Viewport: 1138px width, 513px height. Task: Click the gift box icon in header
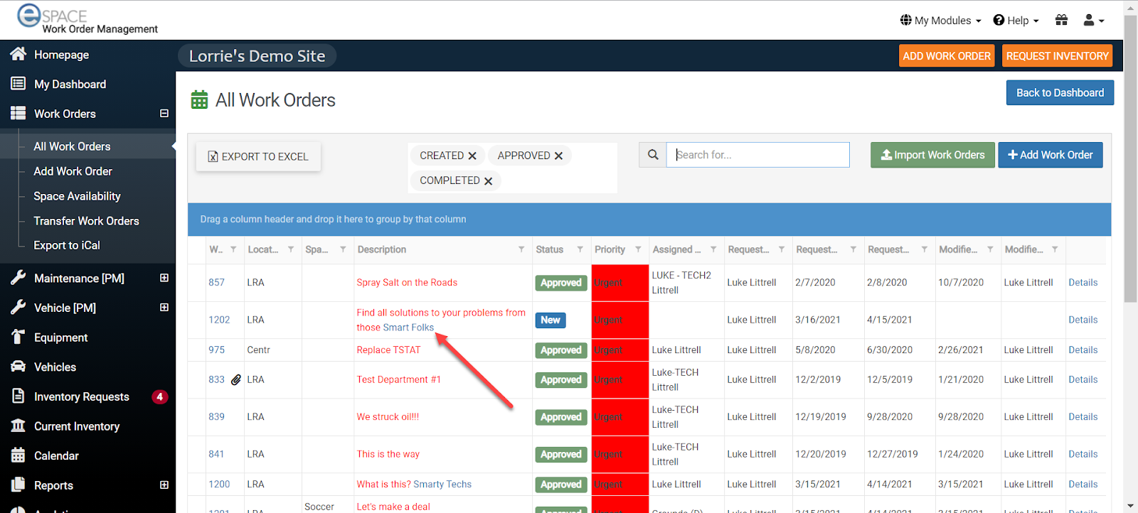coord(1061,20)
